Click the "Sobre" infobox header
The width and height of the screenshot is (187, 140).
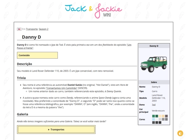pos(154,82)
